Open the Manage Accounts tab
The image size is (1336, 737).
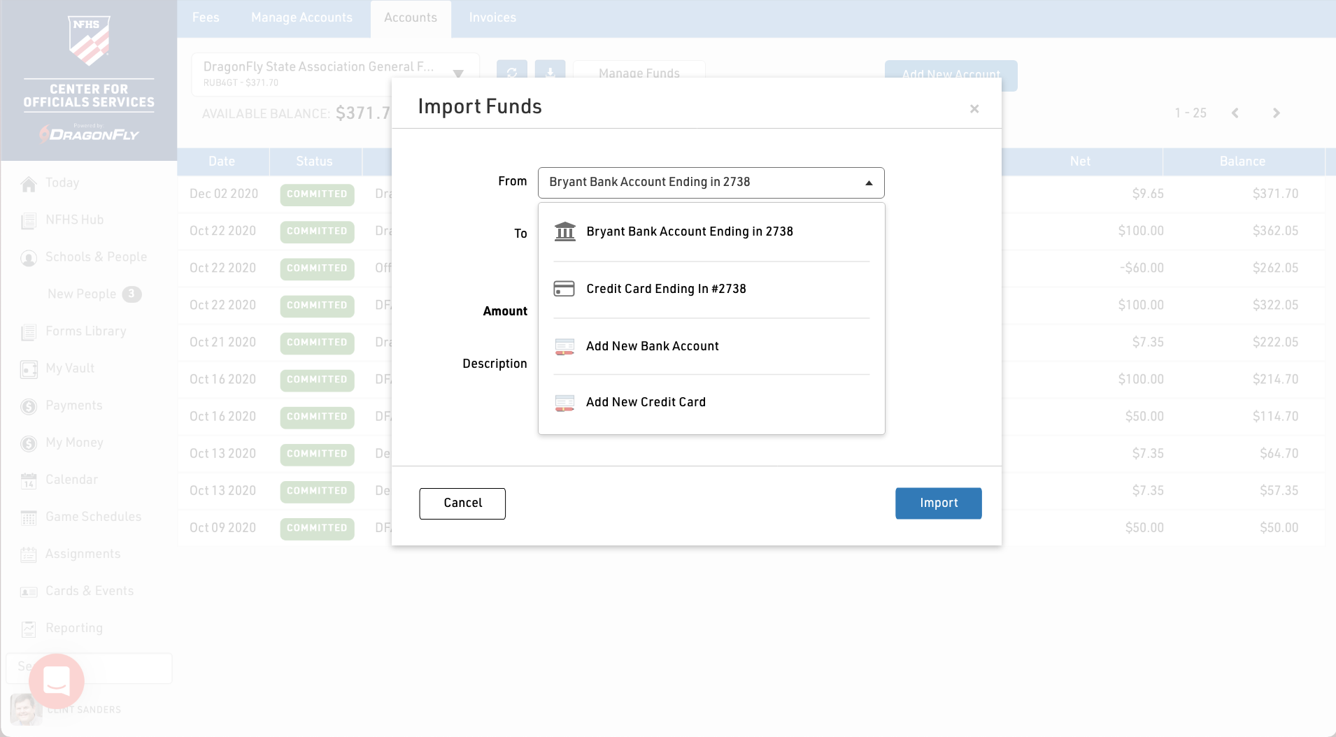pyautogui.click(x=301, y=17)
